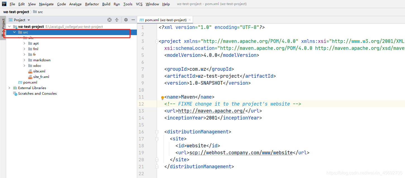The image size is (405, 178).
Task: Collapse all nodes with the collapse-all icon
Action: (x=117, y=20)
